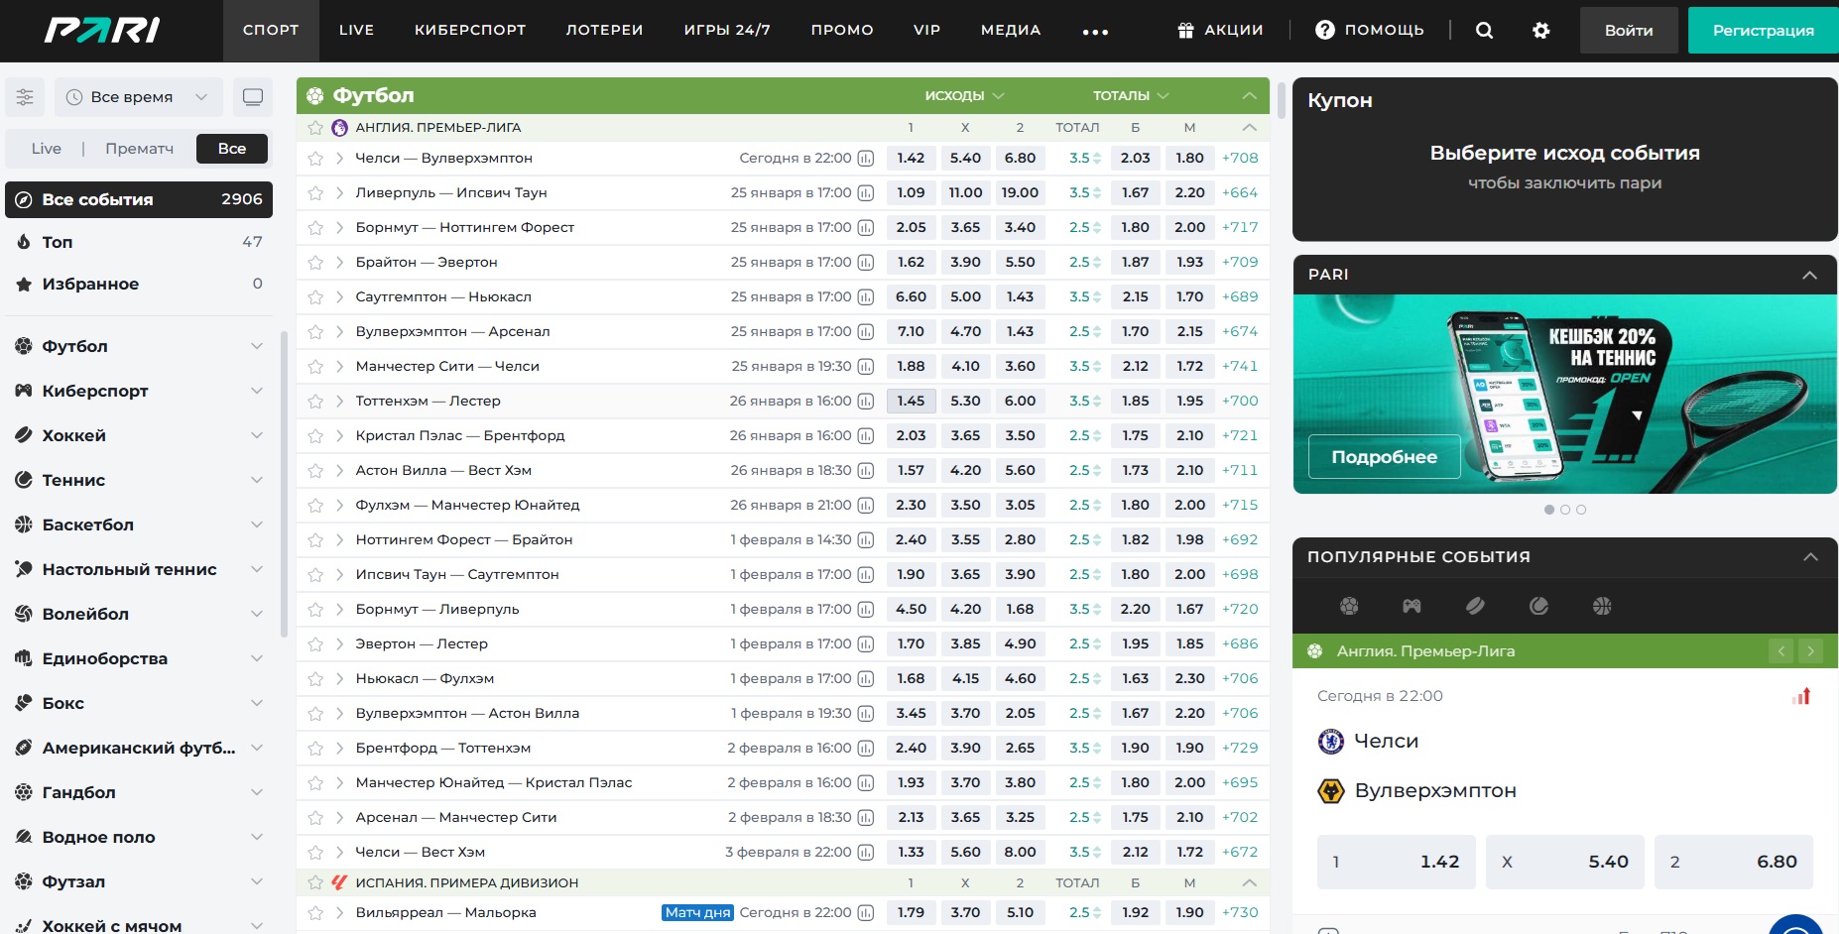Open the КИБЕРСПОРТ top menu

(x=470, y=31)
